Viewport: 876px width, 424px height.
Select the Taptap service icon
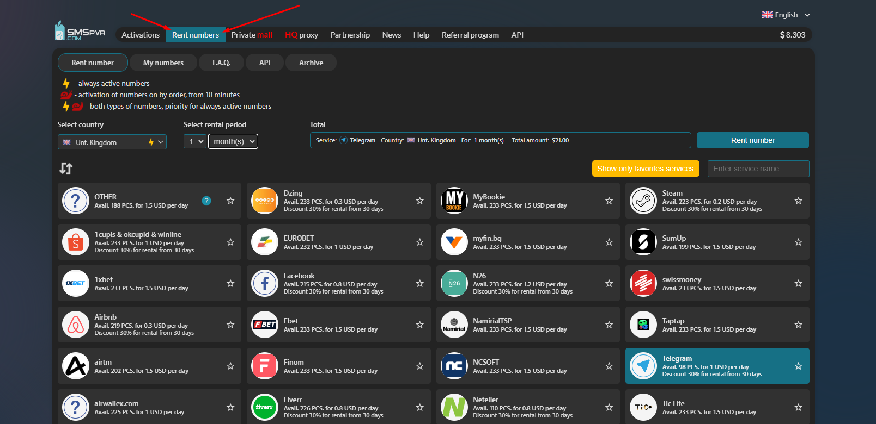point(643,325)
